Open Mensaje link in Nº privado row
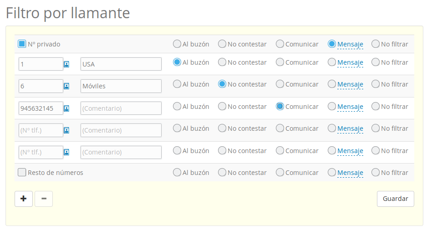This screenshot has height=241, width=427. point(350,44)
